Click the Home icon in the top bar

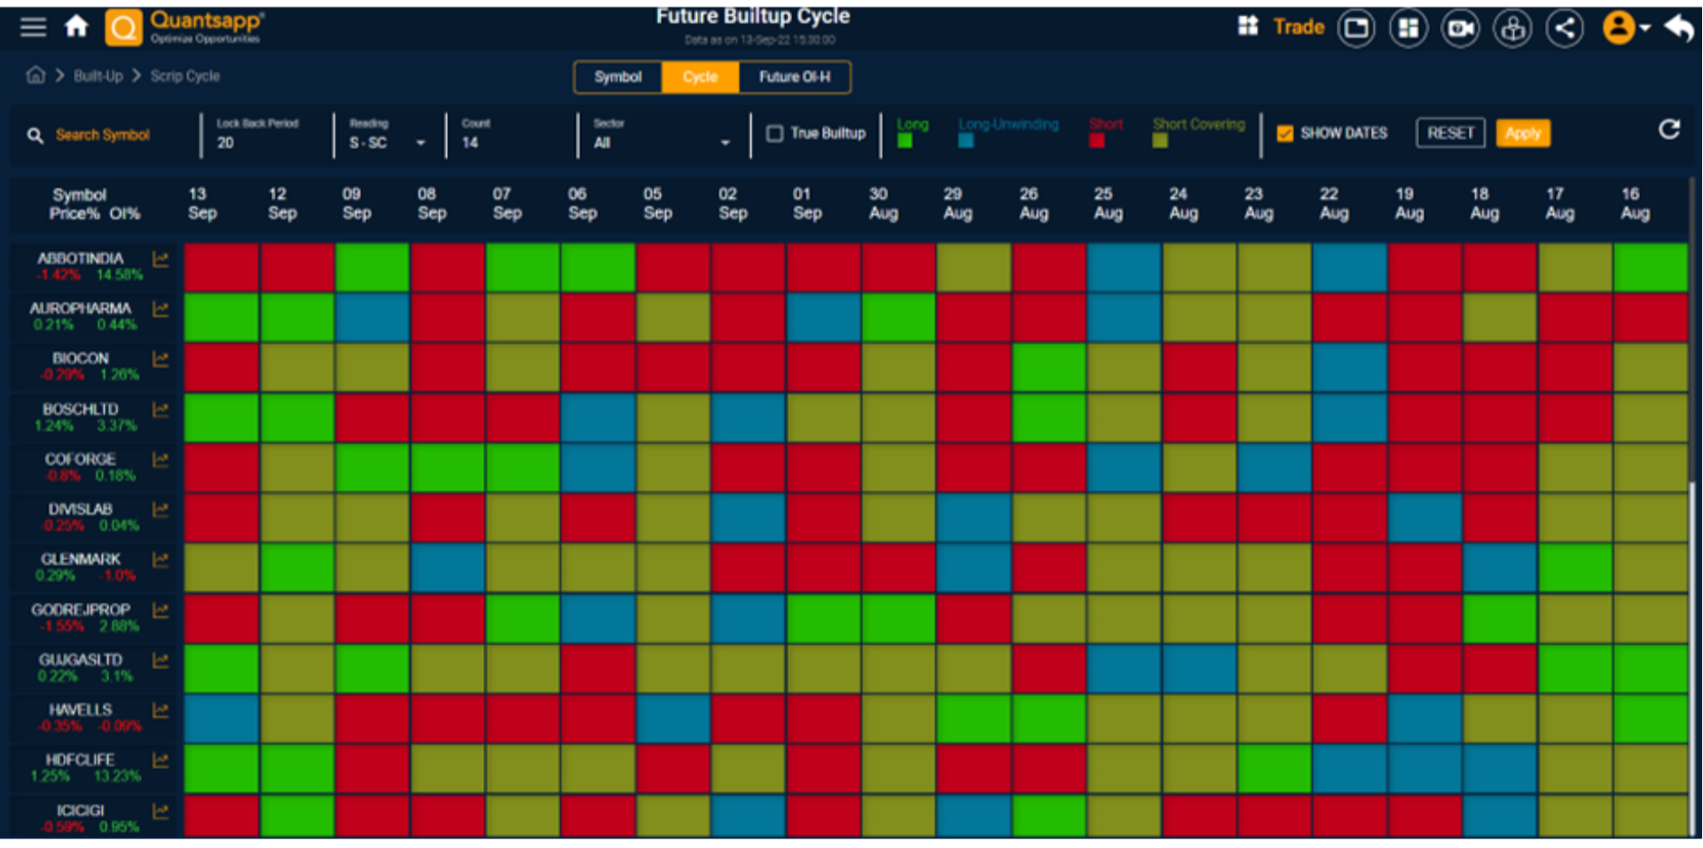[x=77, y=27]
